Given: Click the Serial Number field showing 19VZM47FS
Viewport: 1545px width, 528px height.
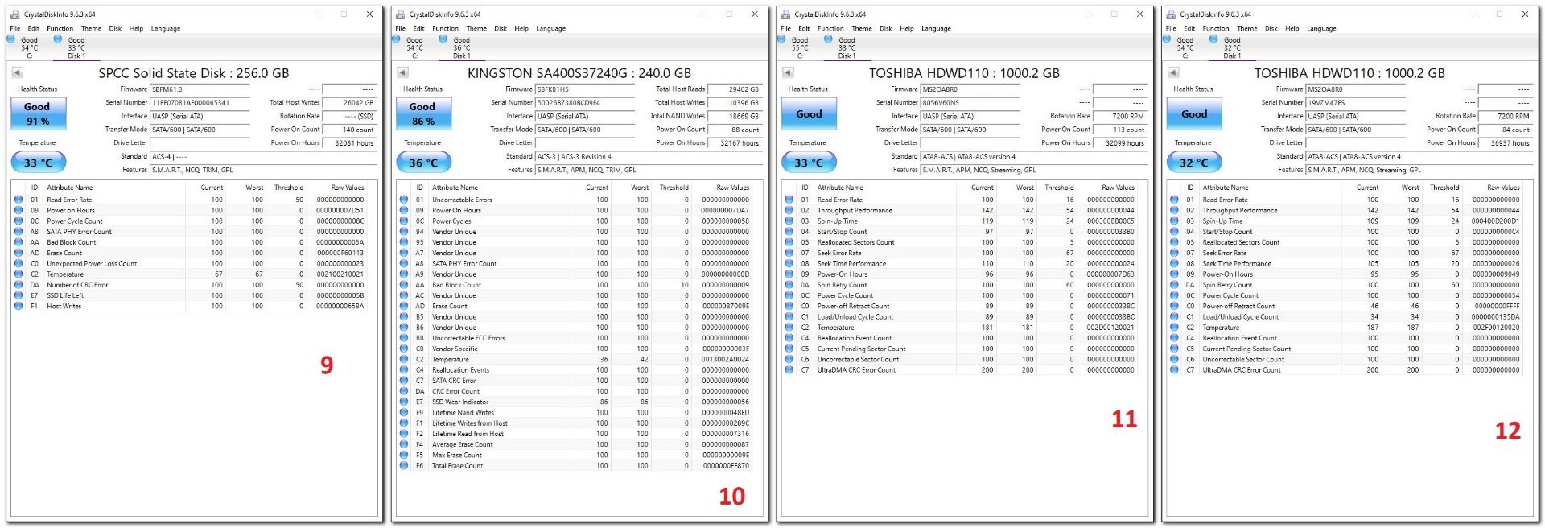Looking at the screenshot, I should click(x=1356, y=103).
